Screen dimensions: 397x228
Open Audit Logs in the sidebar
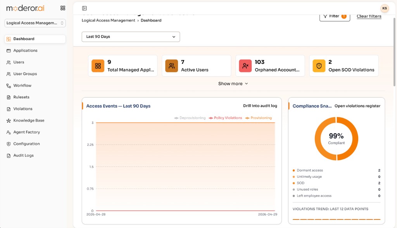coord(35,156)
